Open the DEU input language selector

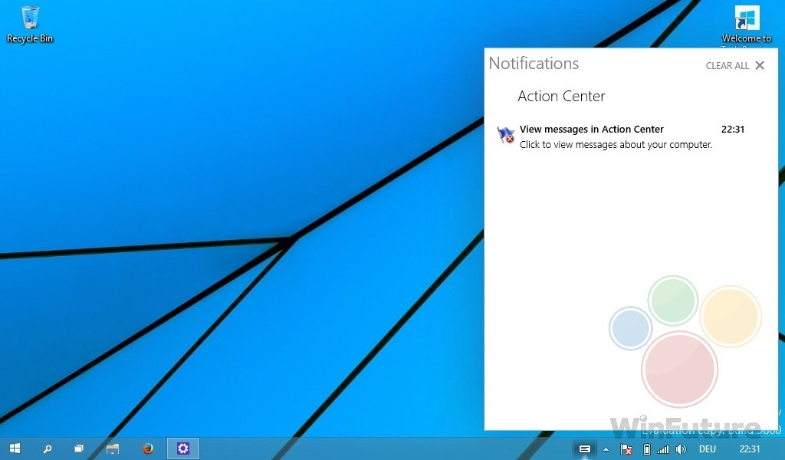[707, 449]
